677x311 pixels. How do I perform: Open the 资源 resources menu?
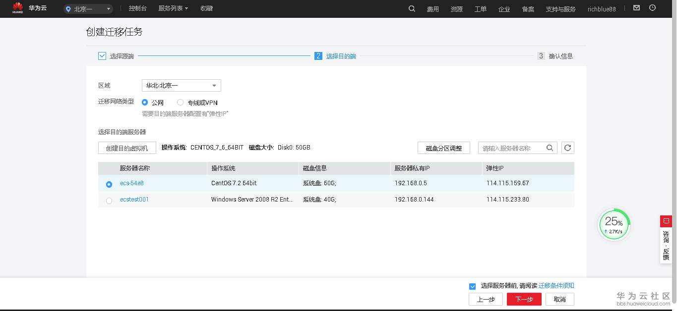point(457,9)
